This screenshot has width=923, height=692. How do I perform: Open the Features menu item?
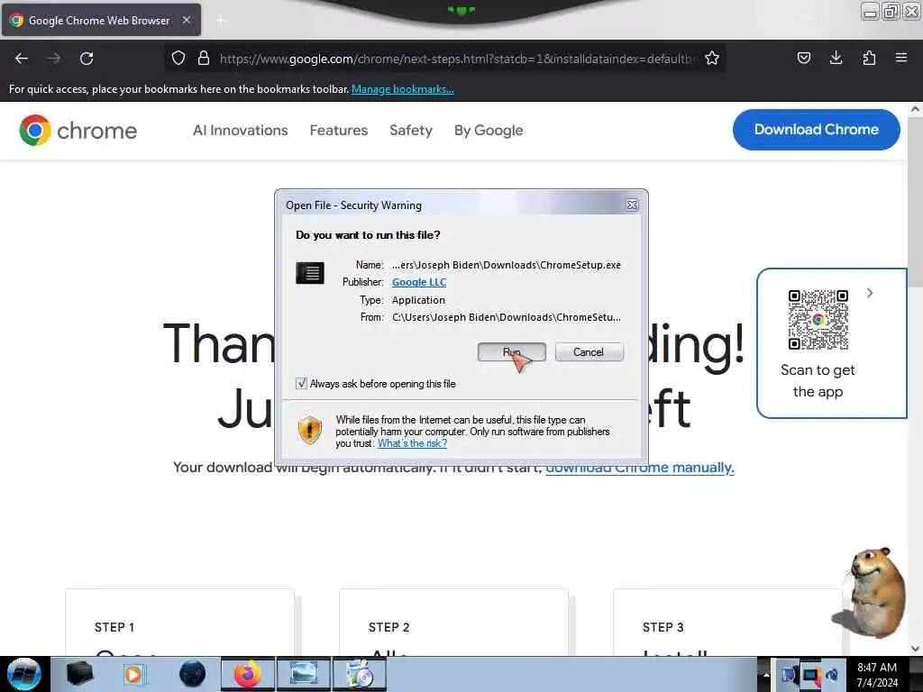coord(339,130)
